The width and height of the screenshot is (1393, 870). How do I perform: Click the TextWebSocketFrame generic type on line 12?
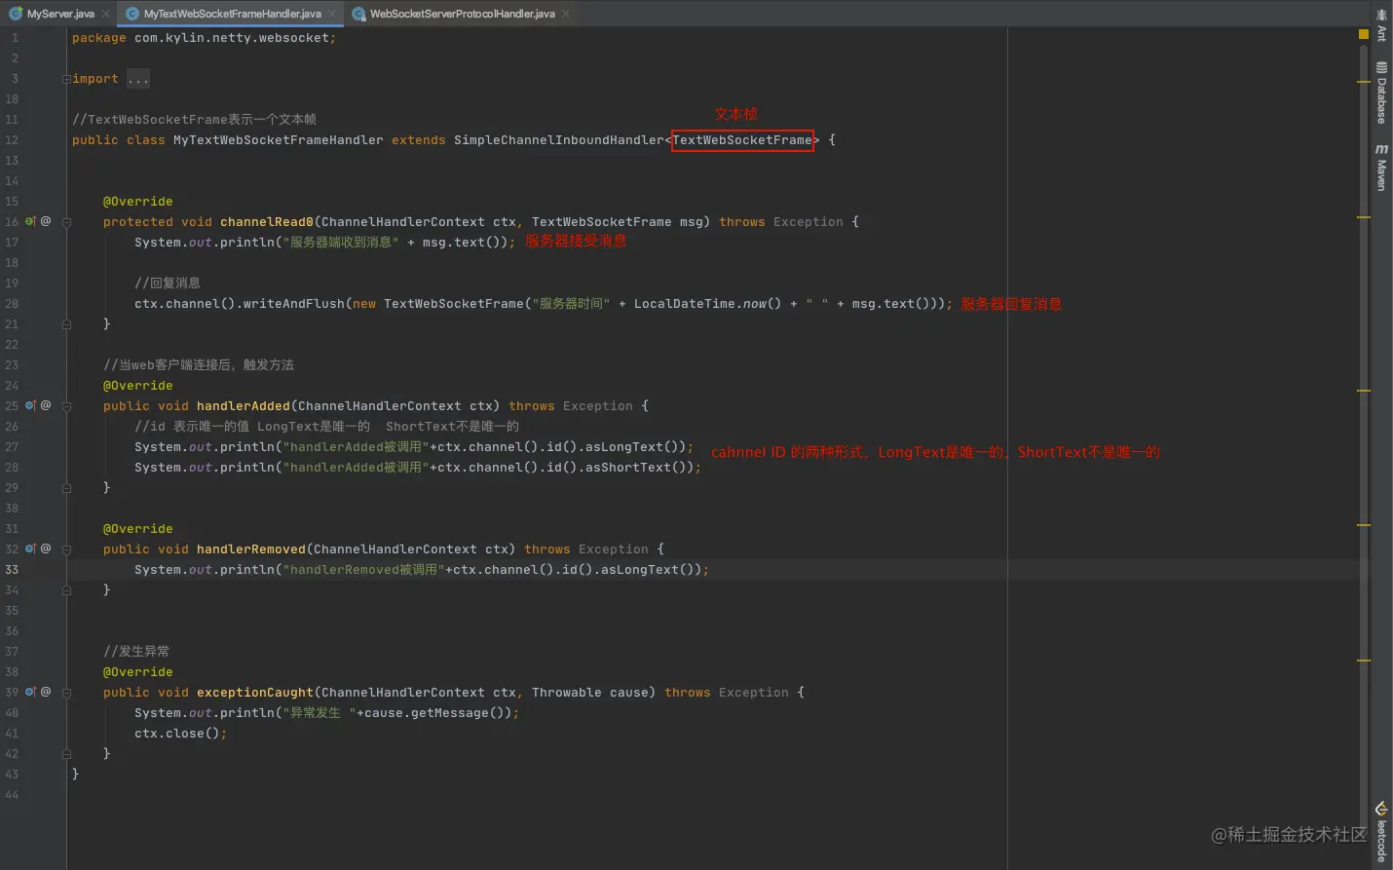(742, 140)
